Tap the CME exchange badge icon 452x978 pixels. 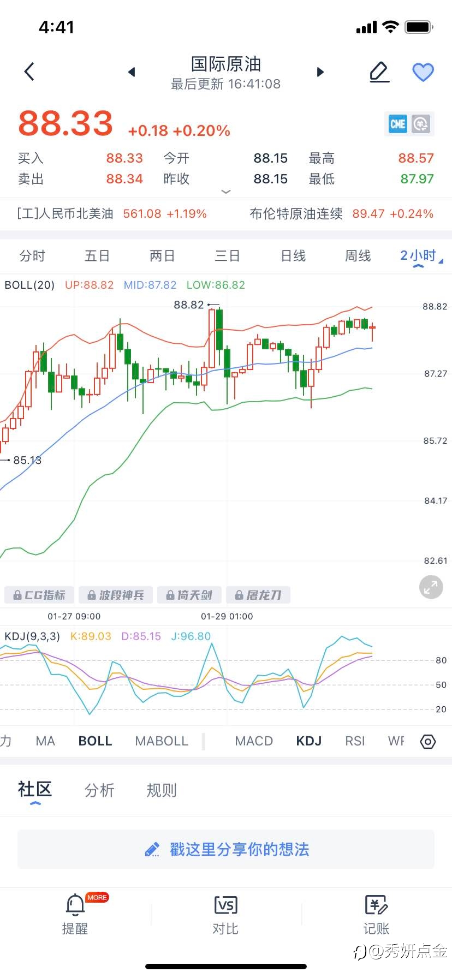coord(398,124)
